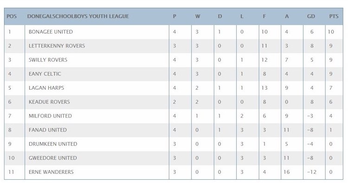Click Lagan Harps' goals for value 13
Viewport: 348px width, 183px height.
(x=264, y=88)
